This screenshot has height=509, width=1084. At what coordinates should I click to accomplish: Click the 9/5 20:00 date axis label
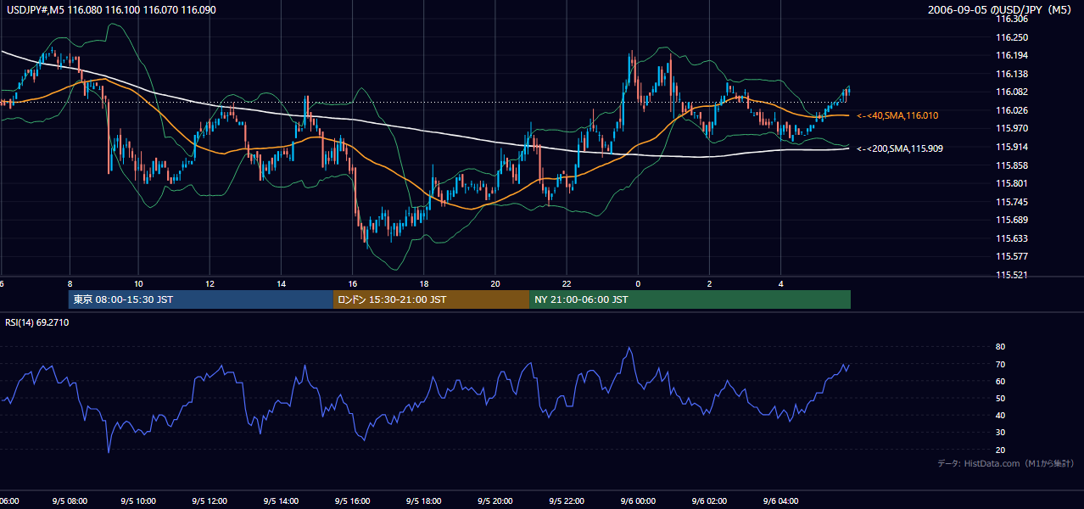[x=497, y=501]
